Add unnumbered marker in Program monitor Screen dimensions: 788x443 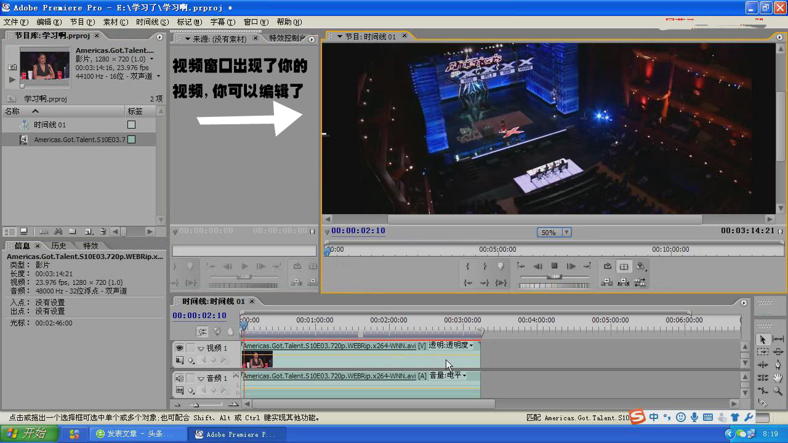(x=501, y=266)
